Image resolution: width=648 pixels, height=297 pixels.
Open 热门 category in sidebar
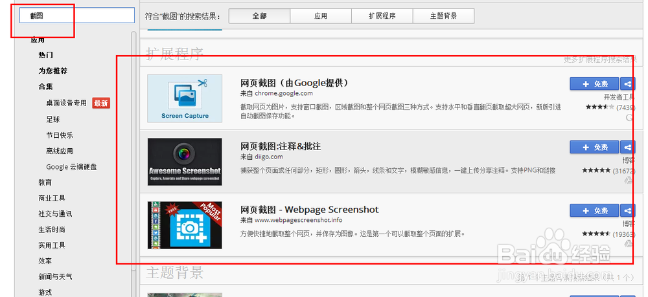(45, 55)
